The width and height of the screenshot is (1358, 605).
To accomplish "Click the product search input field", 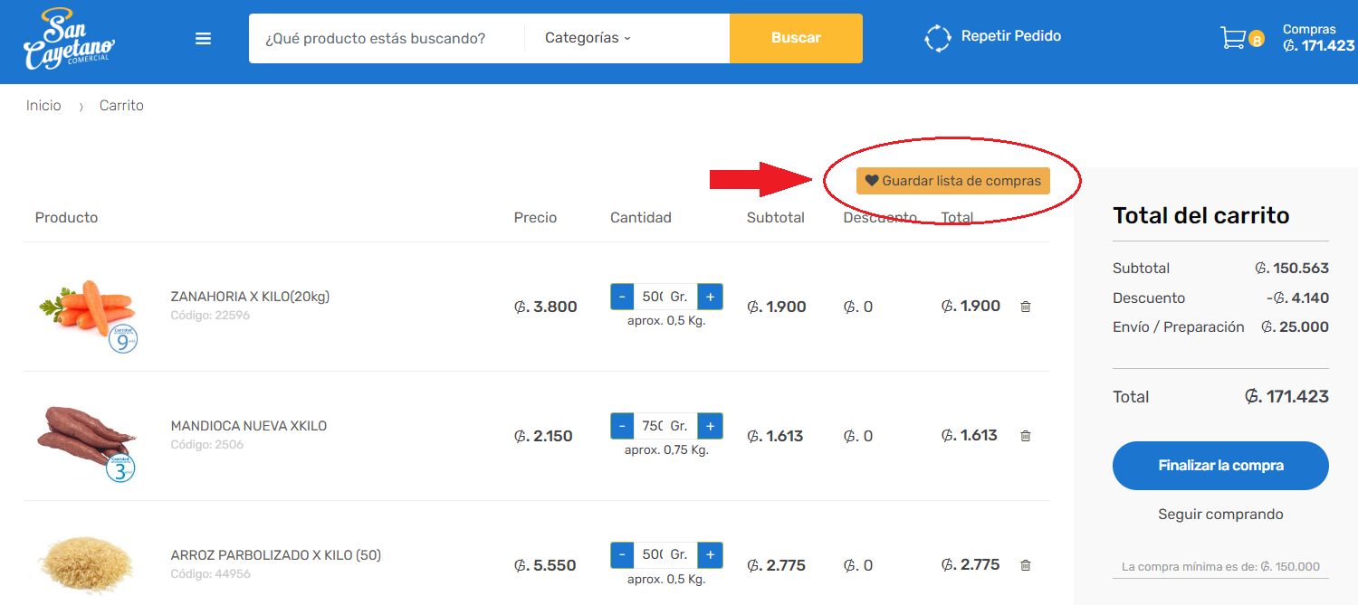I will click(x=387, y=38).
